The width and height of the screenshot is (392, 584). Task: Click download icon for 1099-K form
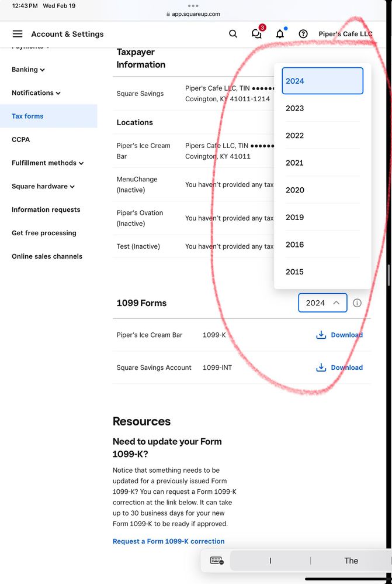(x=321, y=335)
